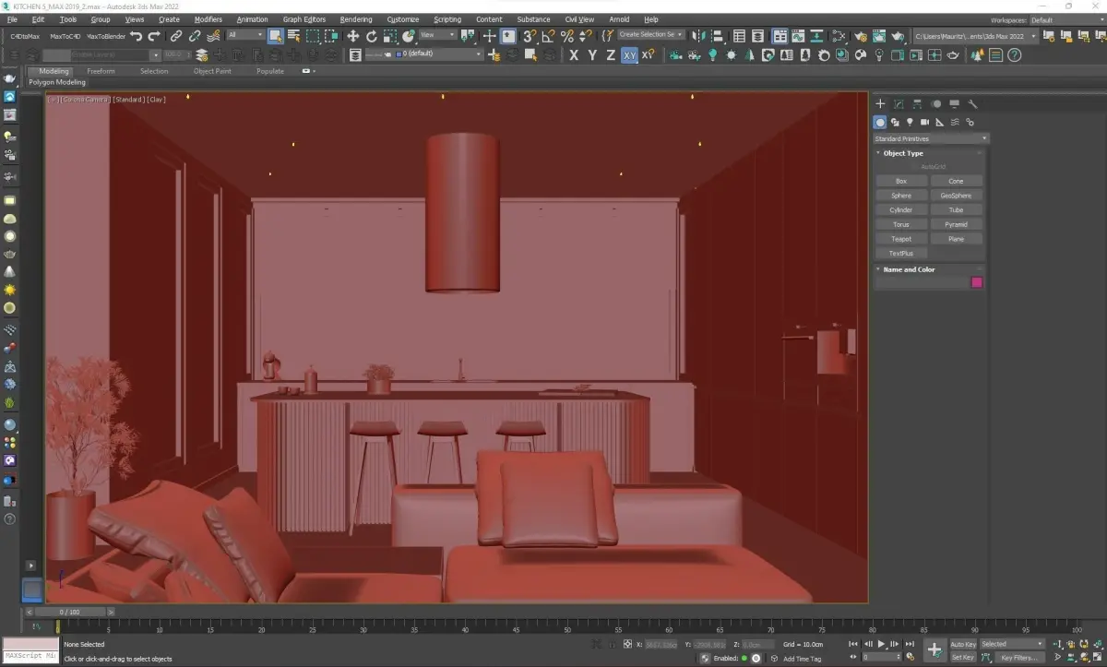Click the TextPlus object button
1107x667 pixels.
point(901,254)
